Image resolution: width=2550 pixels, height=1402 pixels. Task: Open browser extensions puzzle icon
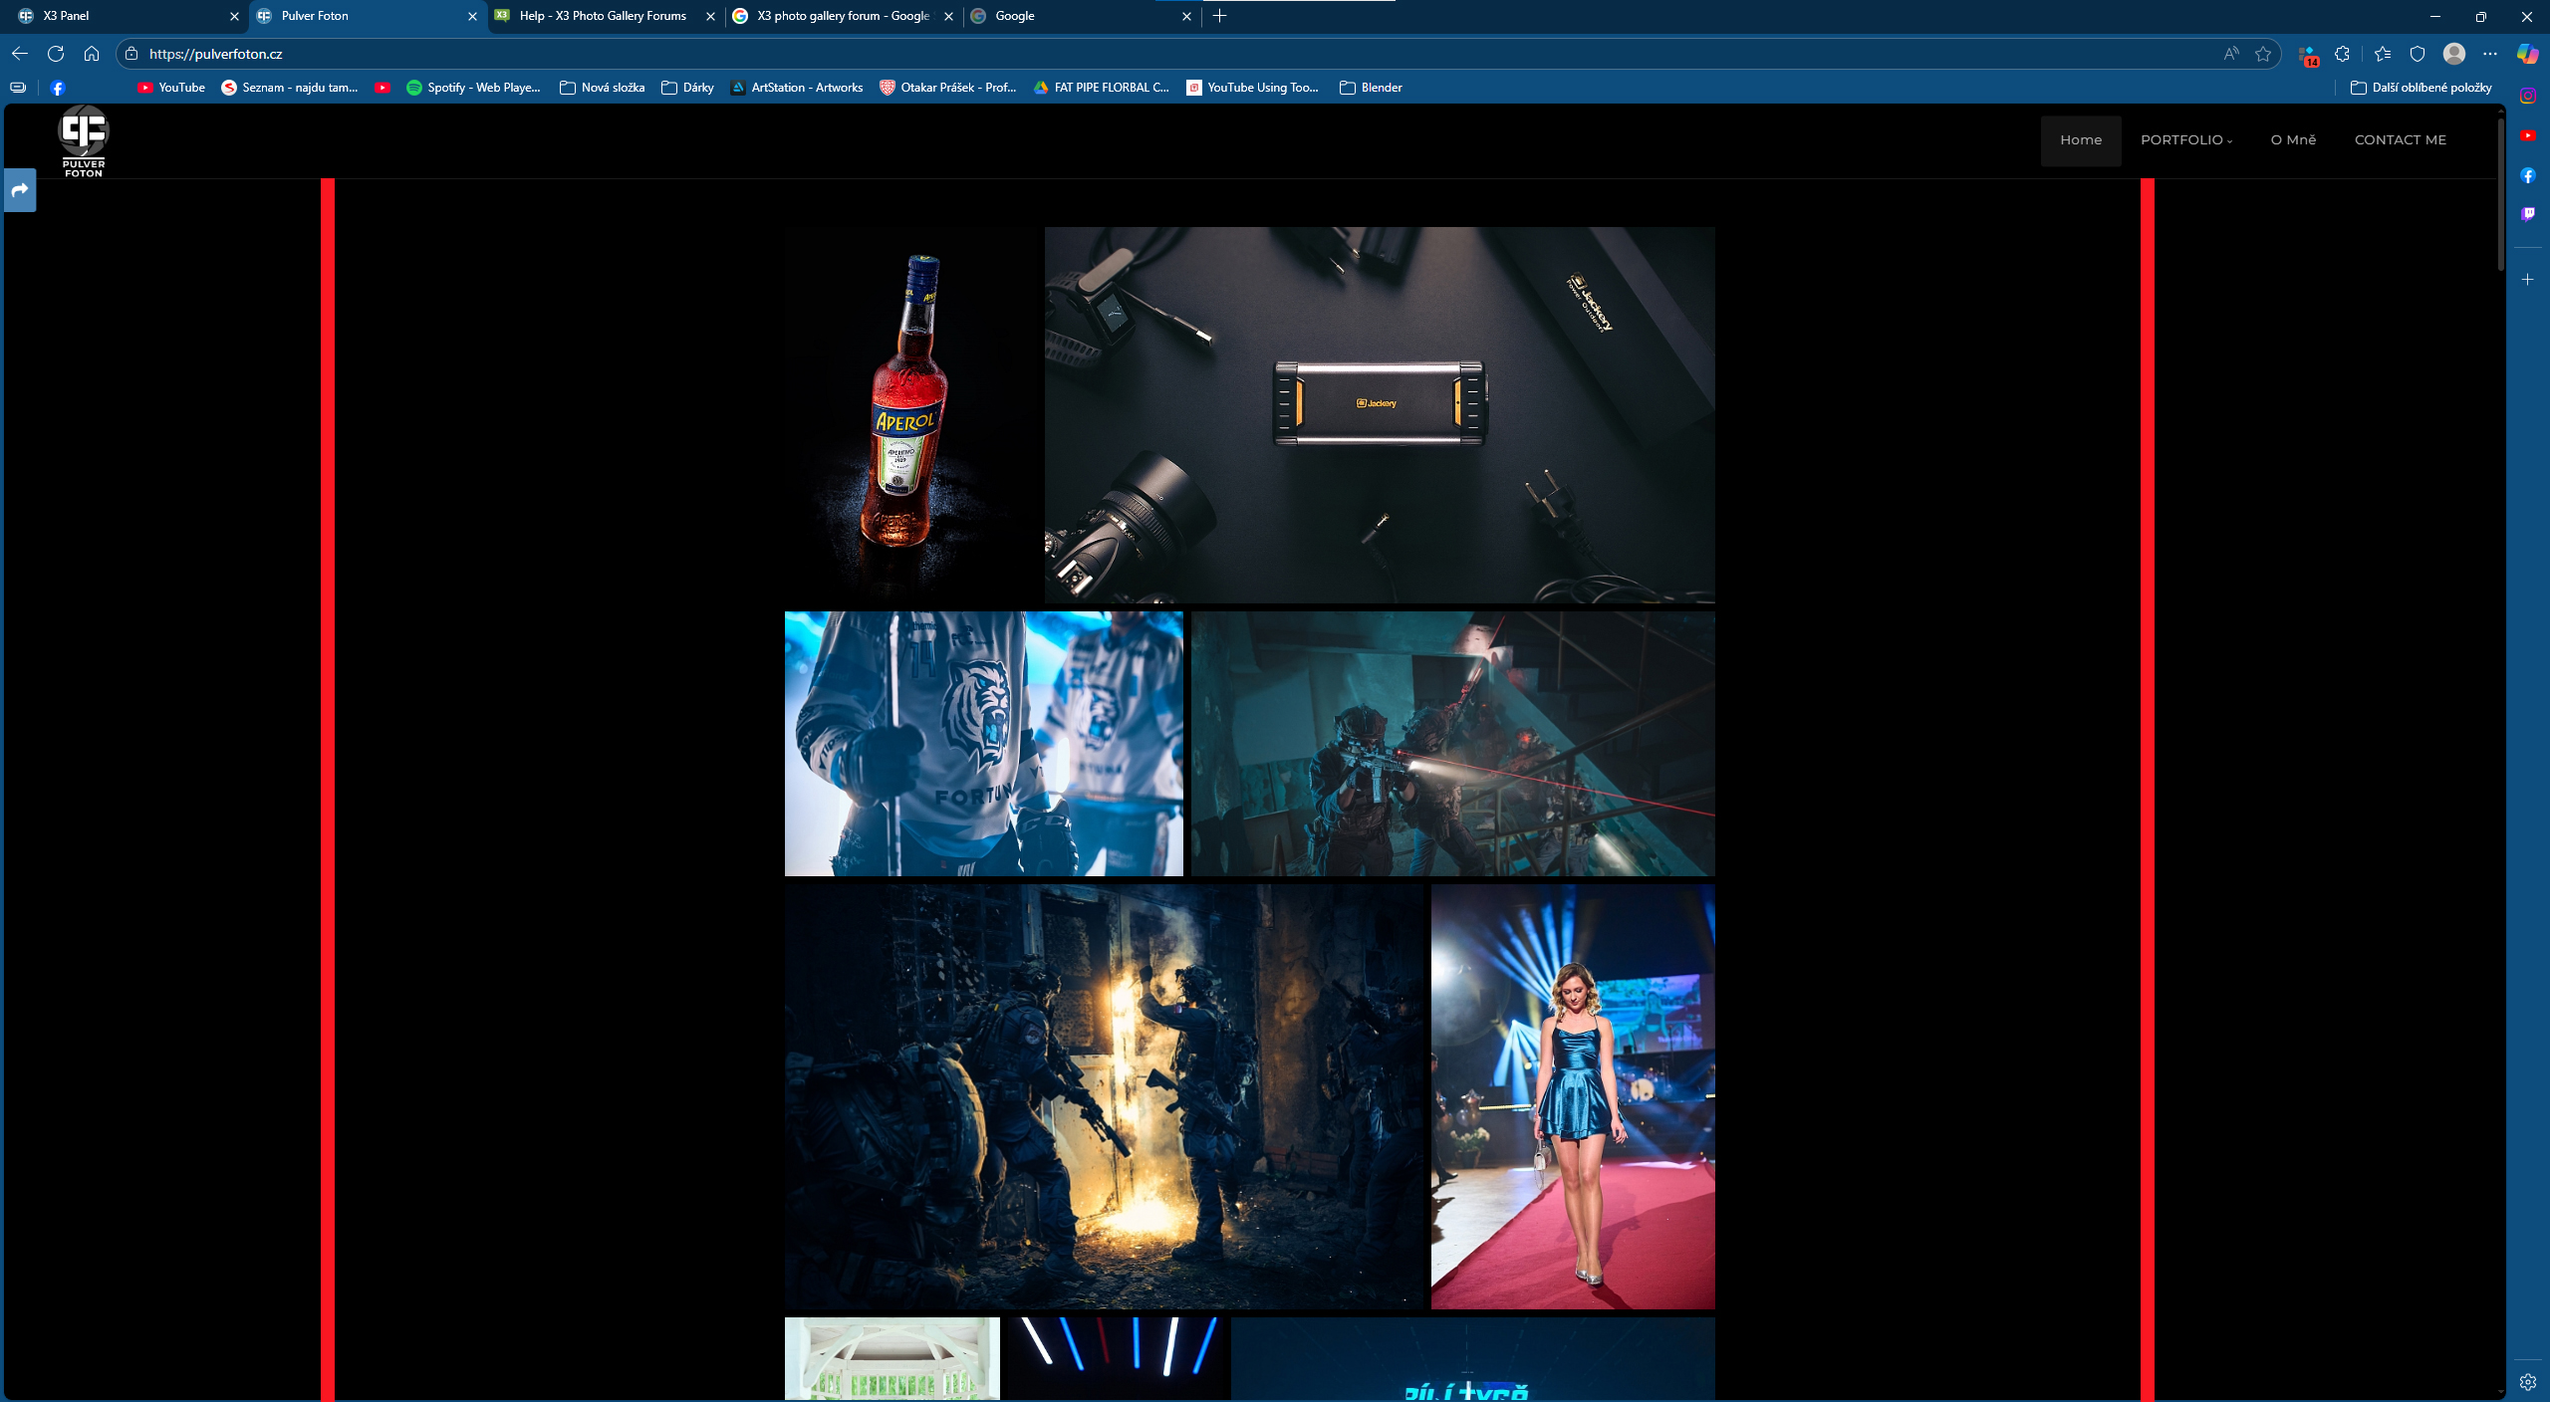[2343, 54]
